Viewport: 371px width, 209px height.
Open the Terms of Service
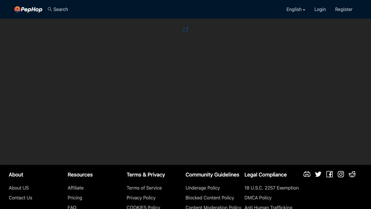coord(144,188)
